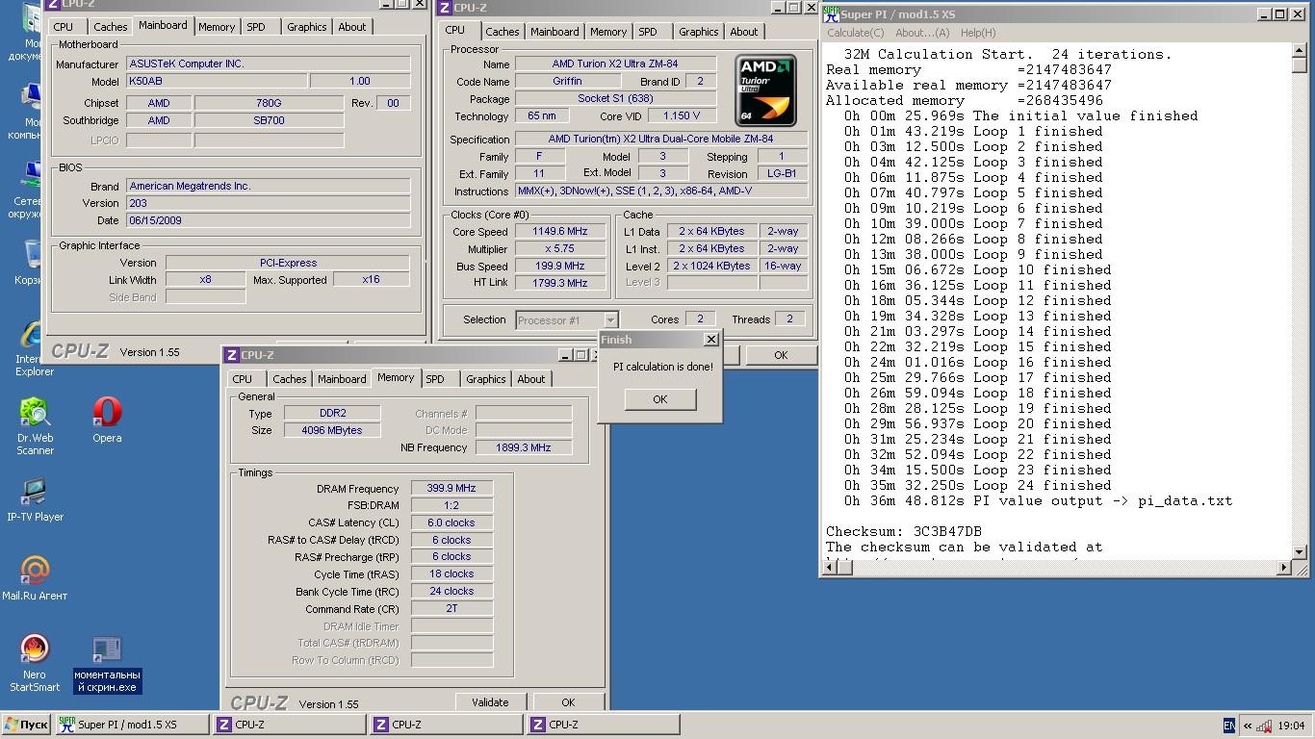
Task: Open Mainboard tab in CPU-Z CPU window
Action: (x=555, y=32)
